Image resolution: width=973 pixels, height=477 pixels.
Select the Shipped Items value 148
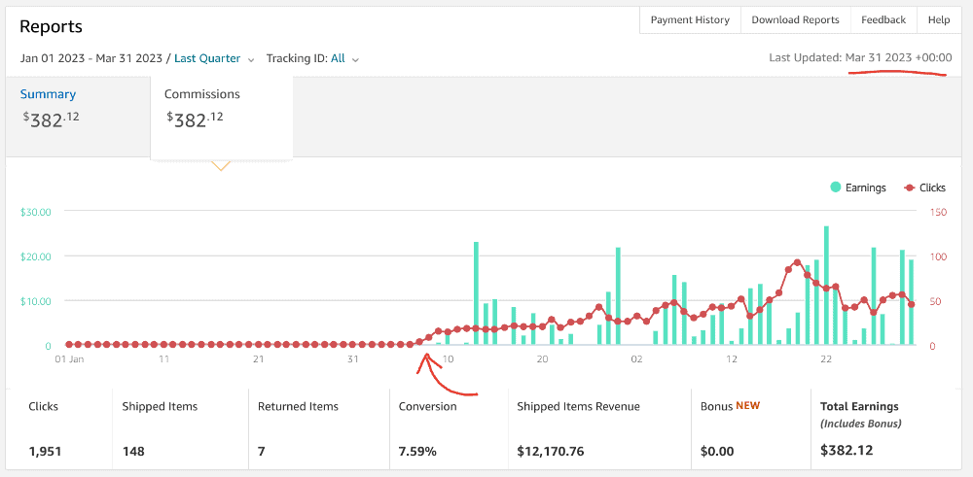(132, 451)
